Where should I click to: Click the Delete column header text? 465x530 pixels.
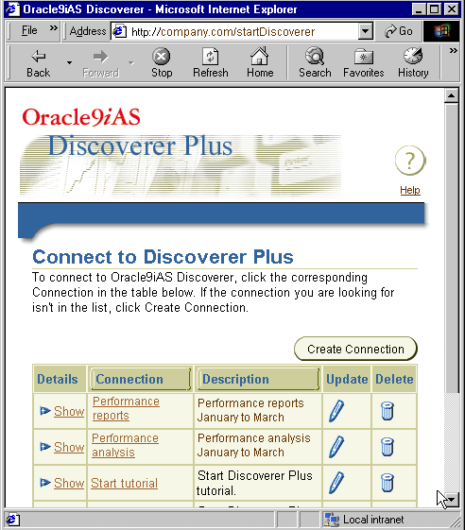(x=394, y=379)
